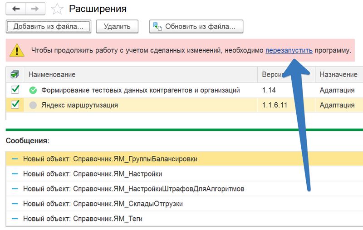This screenshot has width=363, height=230.
Task: Add Расширения page to favorites with the star icon
Action: click(x=57, y=9)
